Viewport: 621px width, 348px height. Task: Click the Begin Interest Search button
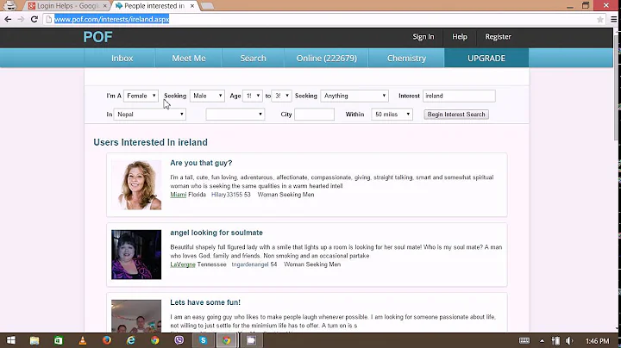point(456,115)
